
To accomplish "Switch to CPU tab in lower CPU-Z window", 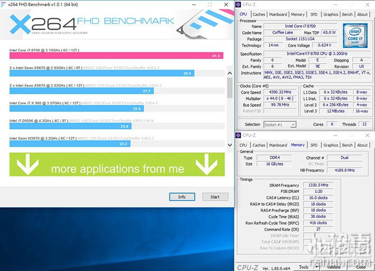I will [x=243, y=145].
